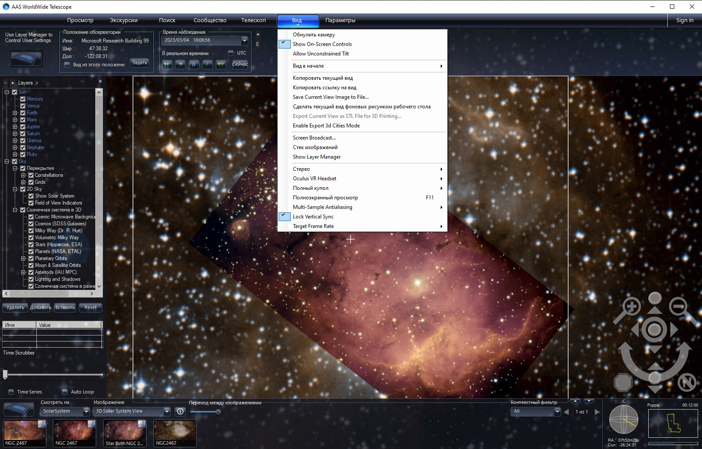Click the image crossfade slider handle
The image size is (702, 449).
tap(218, 412)
